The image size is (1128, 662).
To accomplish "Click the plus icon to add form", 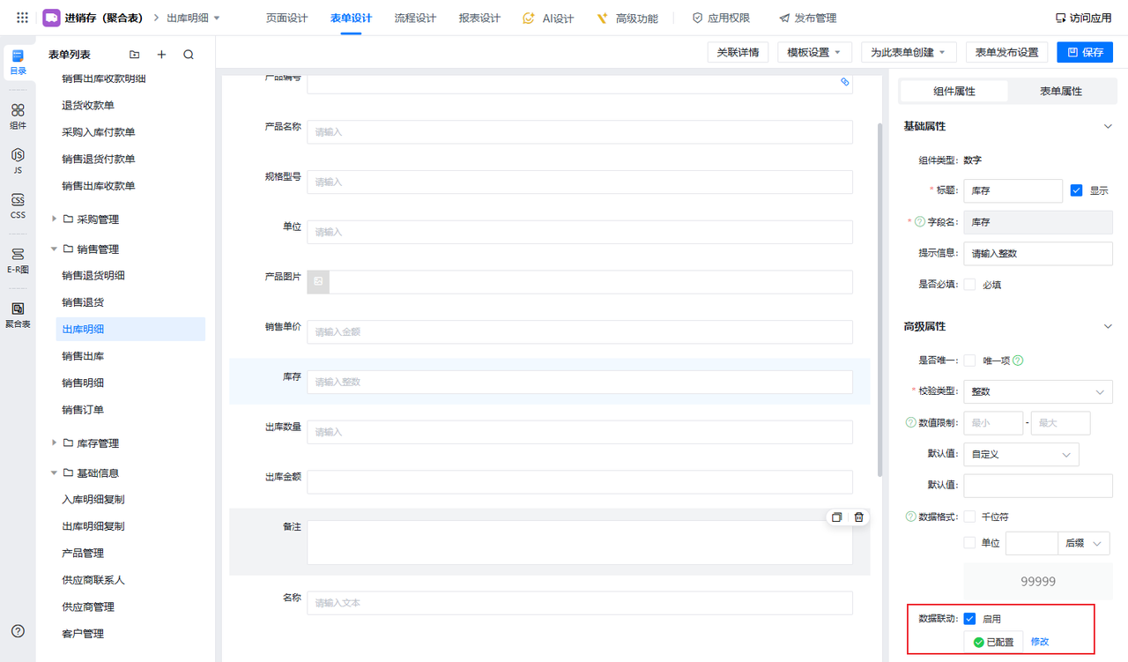I will 161,55.
